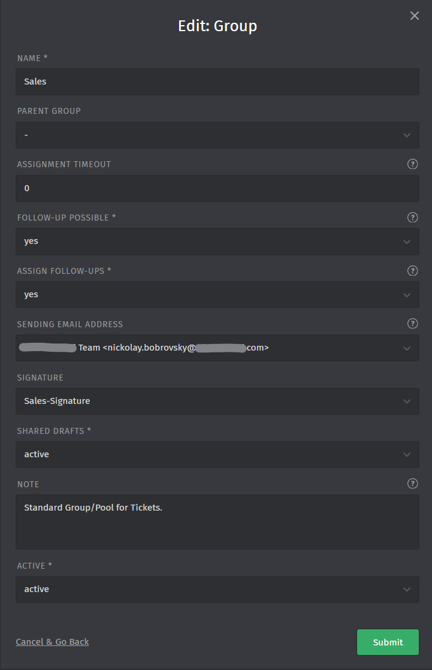Expand the Shared Drafts dropdown

click(x=217, y=454)
